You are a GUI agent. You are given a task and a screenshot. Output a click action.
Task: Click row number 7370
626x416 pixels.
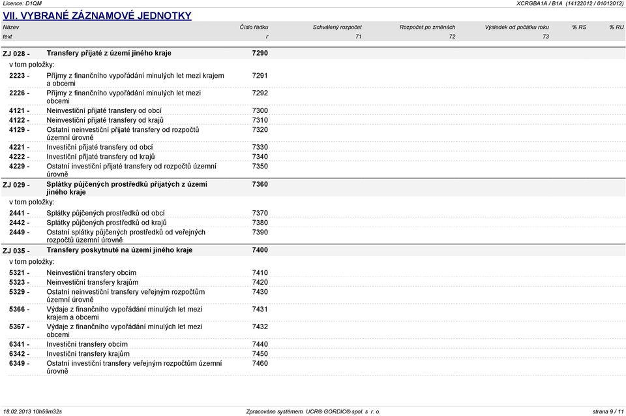(260, 213)
